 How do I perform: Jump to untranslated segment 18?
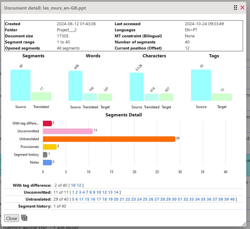pyautogui.click(x=105, y=199)
